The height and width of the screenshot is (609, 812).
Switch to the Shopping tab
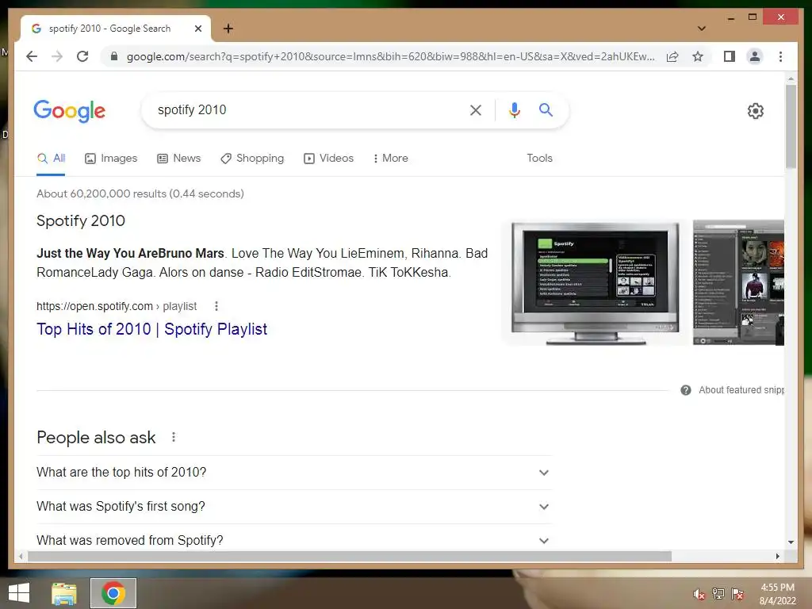tap(252, 158)
